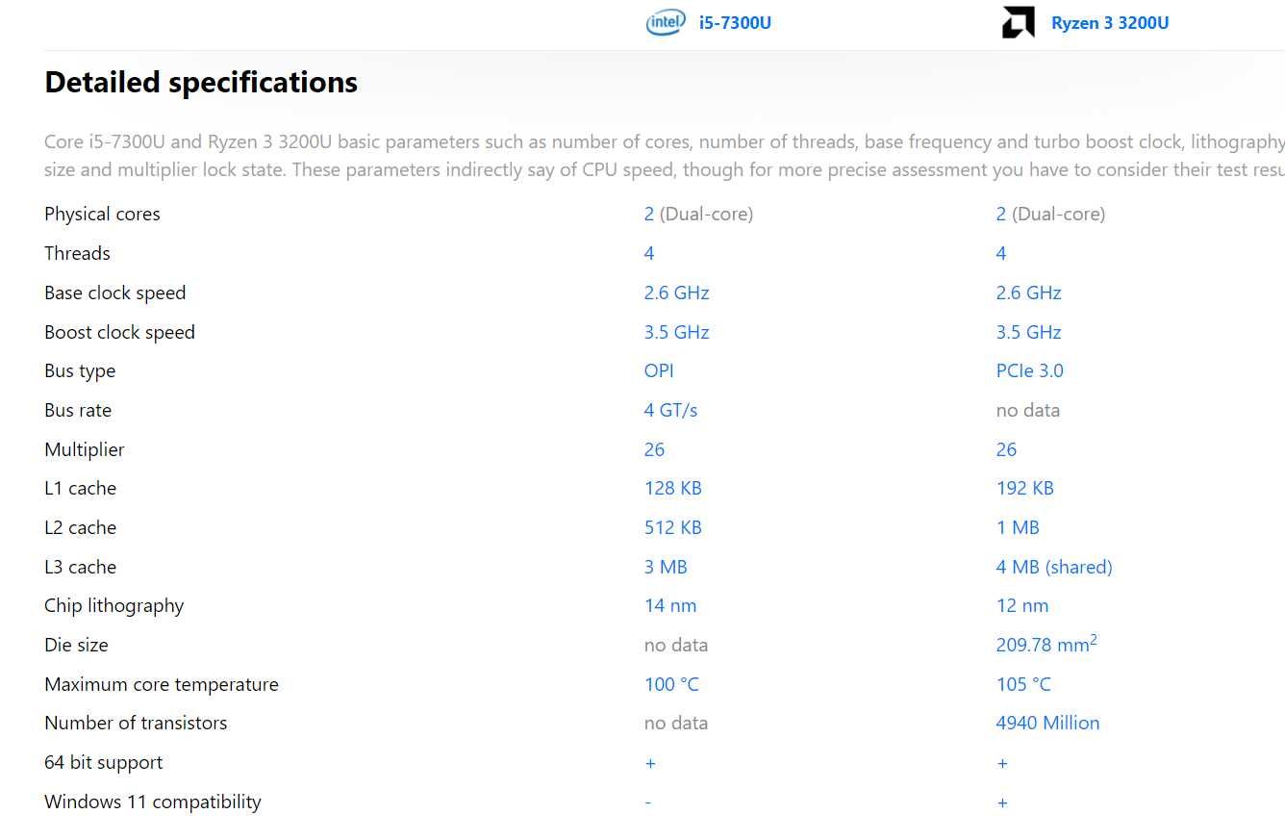Viewport: 1285px width, 840px height.
Task: Click the 100 °C maximum temperature value
Action: tap(671, 684)
